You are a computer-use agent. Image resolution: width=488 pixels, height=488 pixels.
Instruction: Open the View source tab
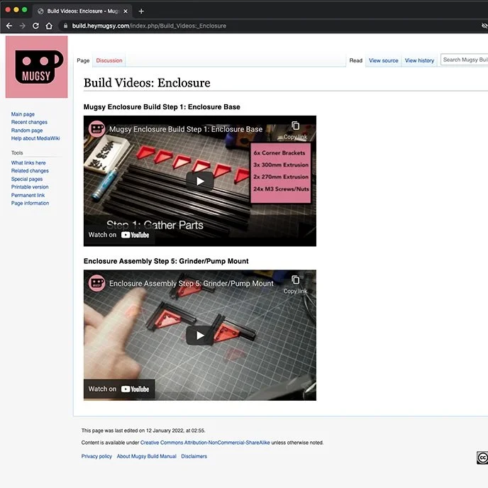pyautogui.click(x=384, y=60)
